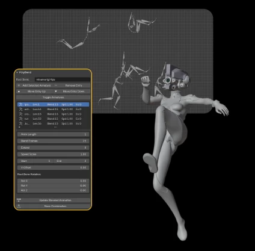Click armature icon of Len:56 entry
This screenshot has height=251, width=255.
pos(20,123)
